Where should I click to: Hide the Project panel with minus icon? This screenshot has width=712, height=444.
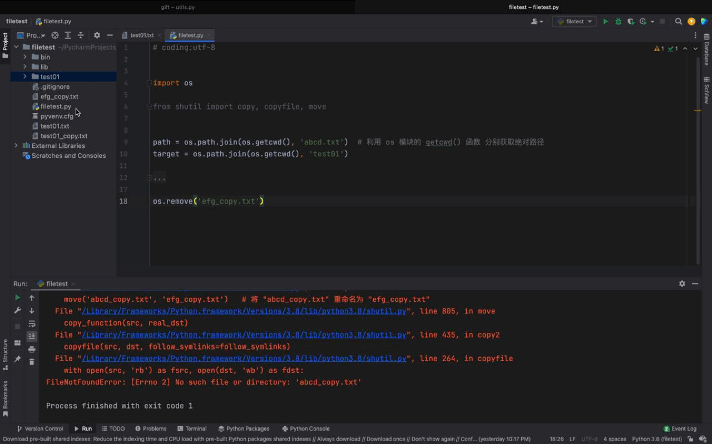[x=110, y=35]
